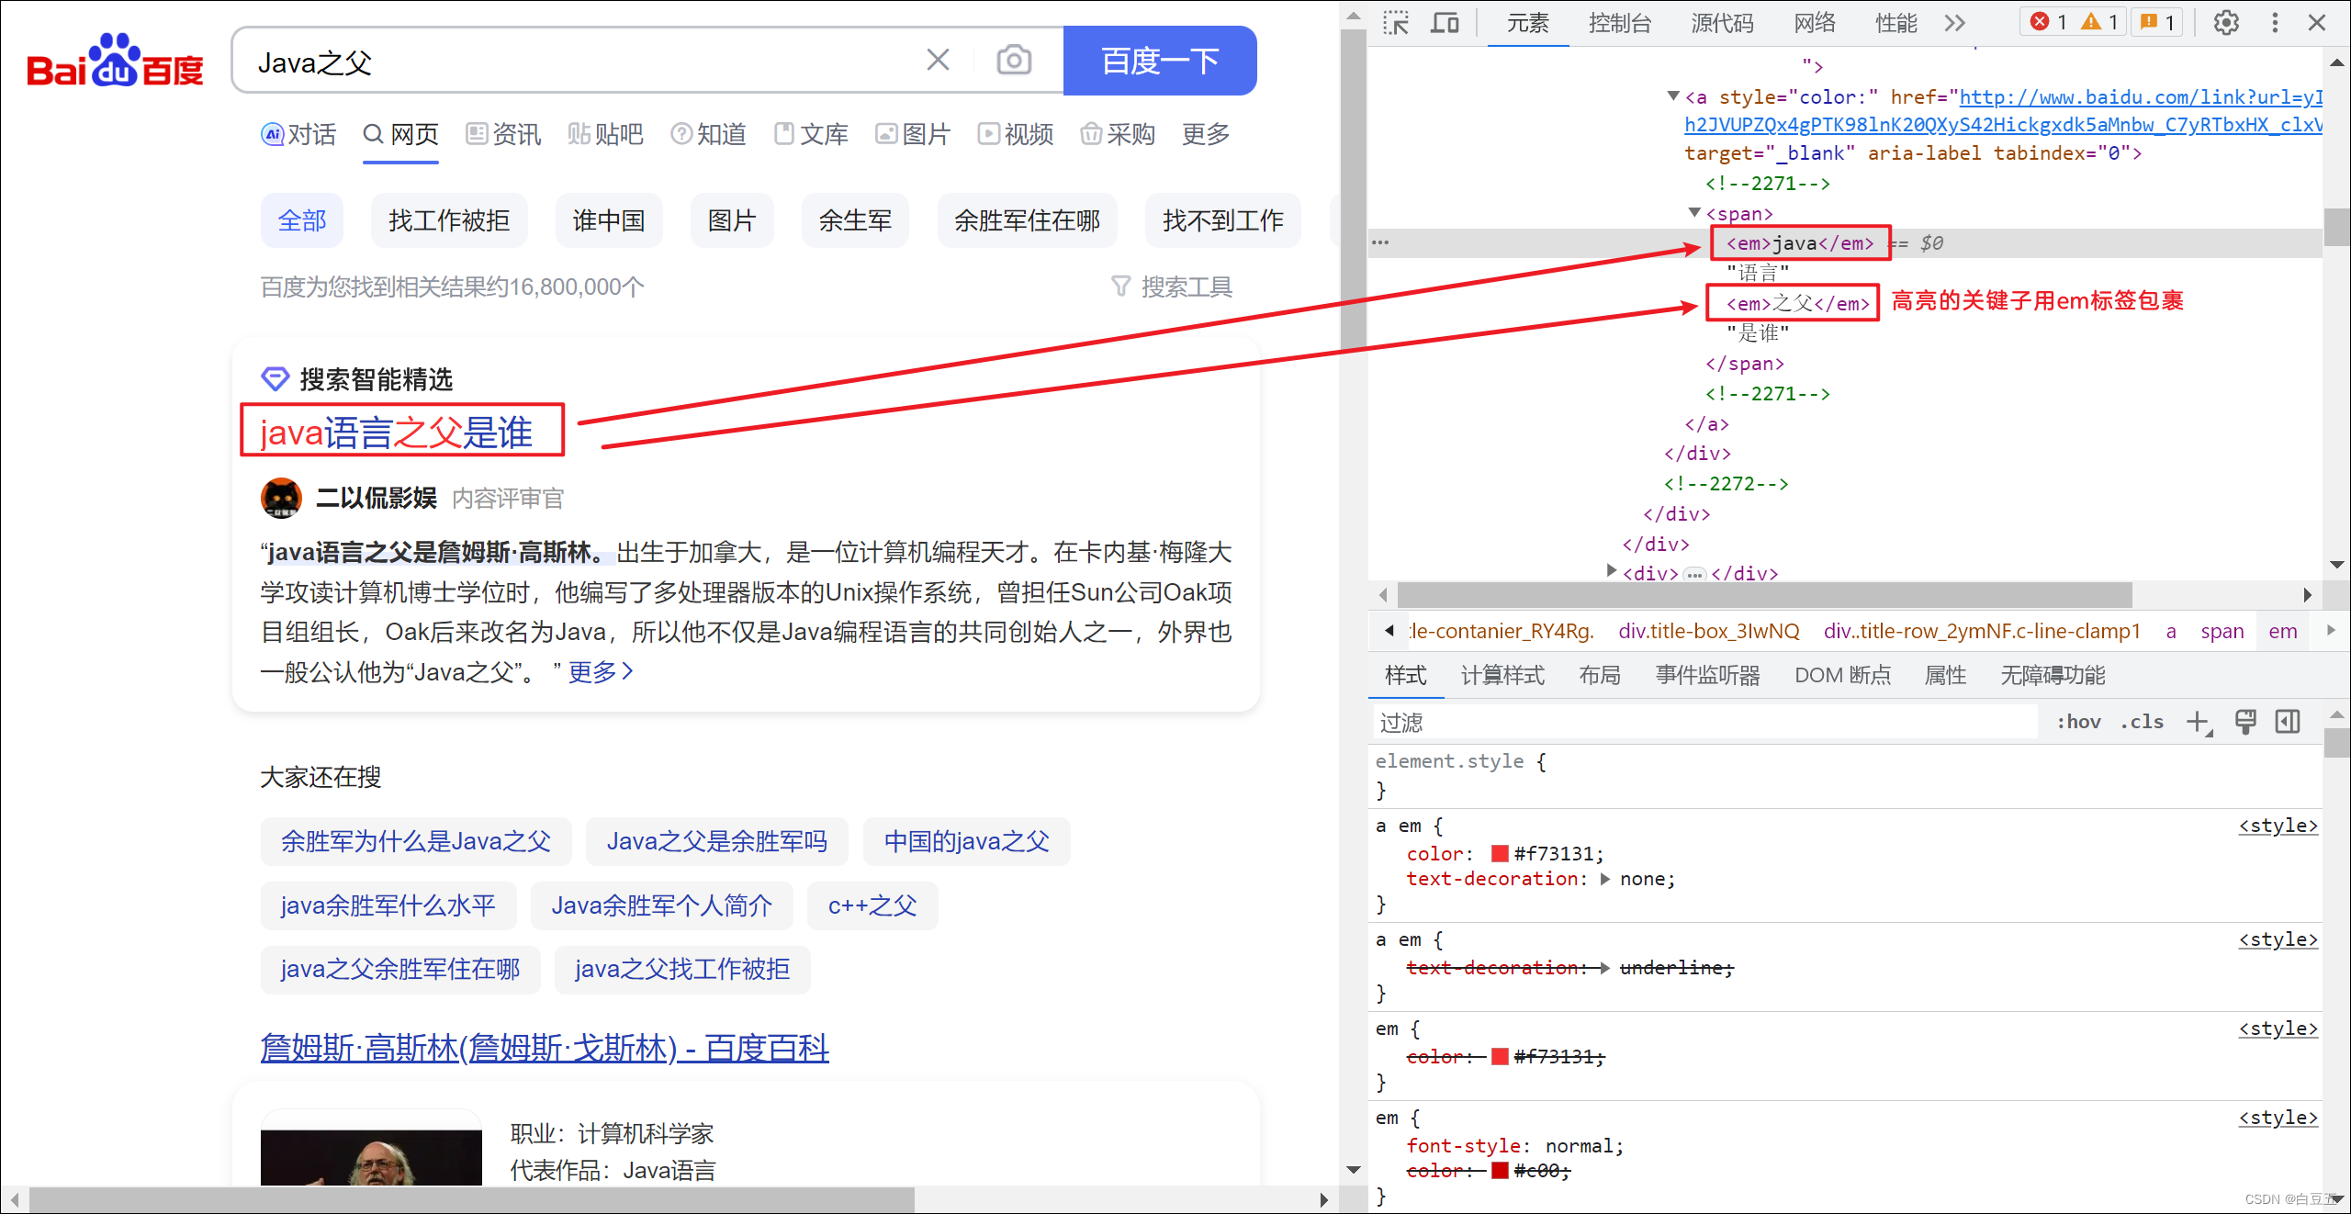Search Java之父是余胜军吗 suggestion

[x=717, y=841]
